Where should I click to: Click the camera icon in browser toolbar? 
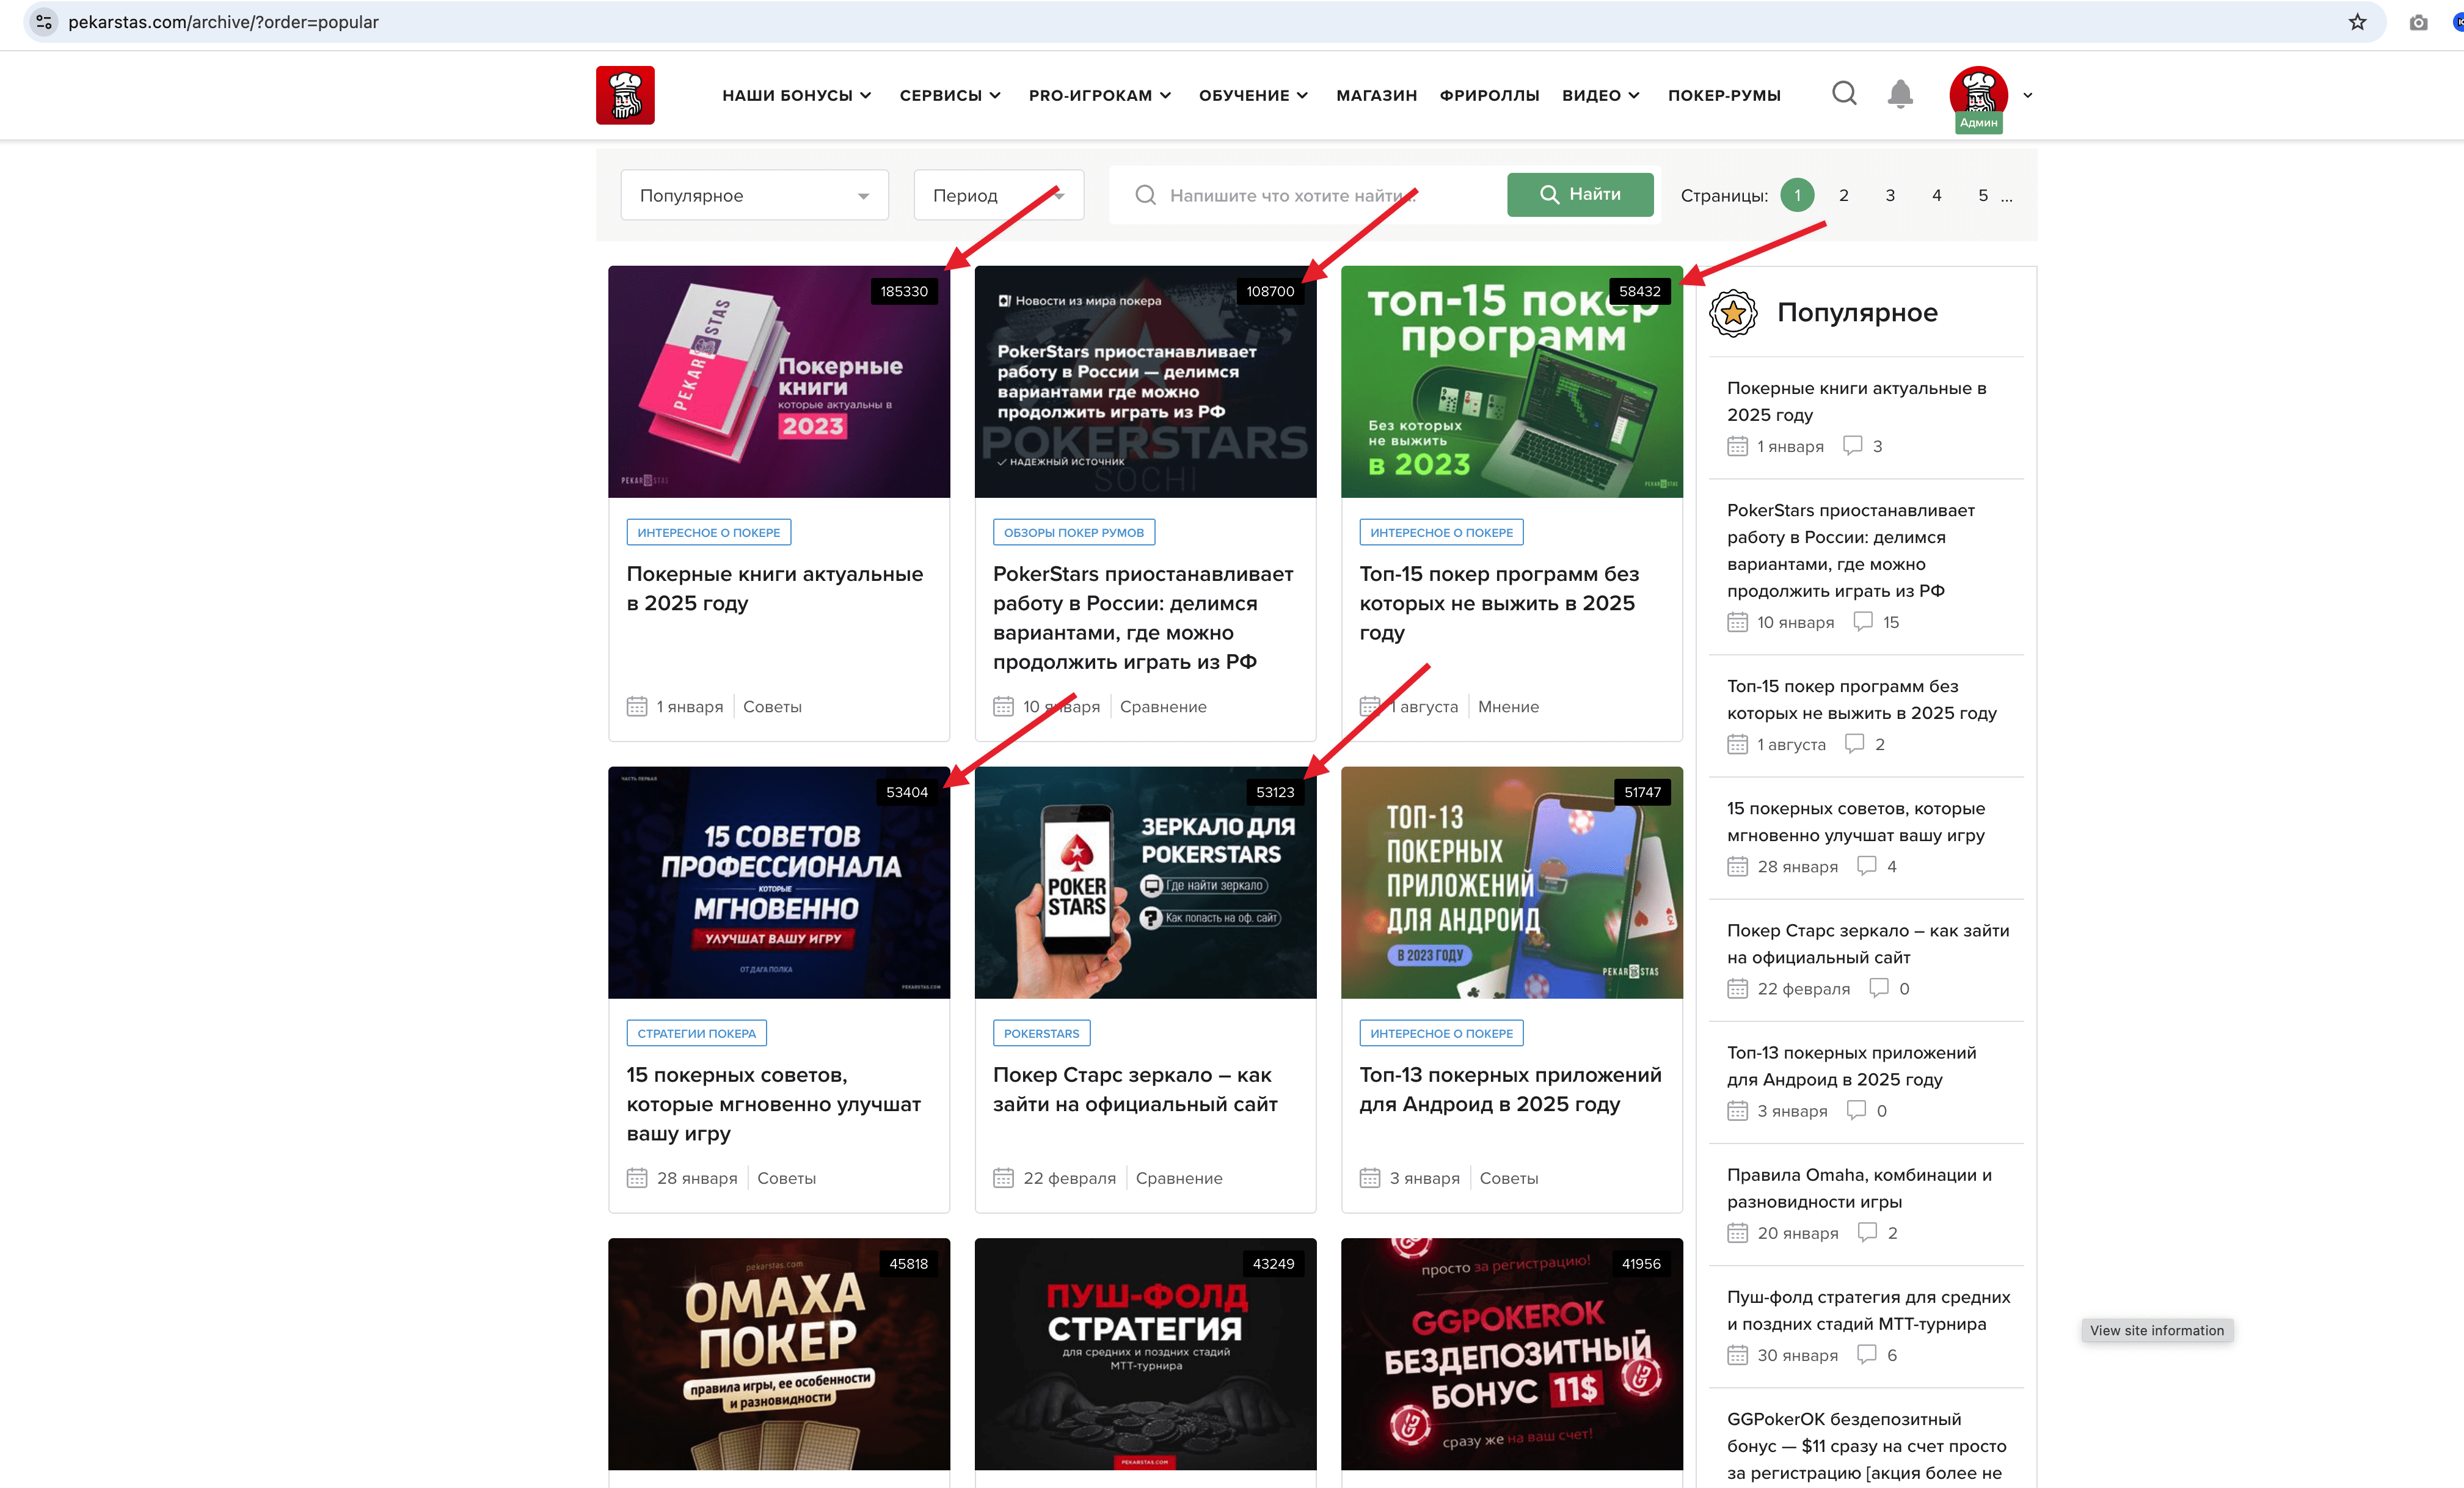click(x=2418, y=22)
